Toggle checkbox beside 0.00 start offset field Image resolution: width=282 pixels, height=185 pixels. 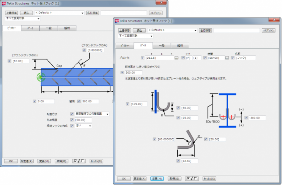(34, 101)
